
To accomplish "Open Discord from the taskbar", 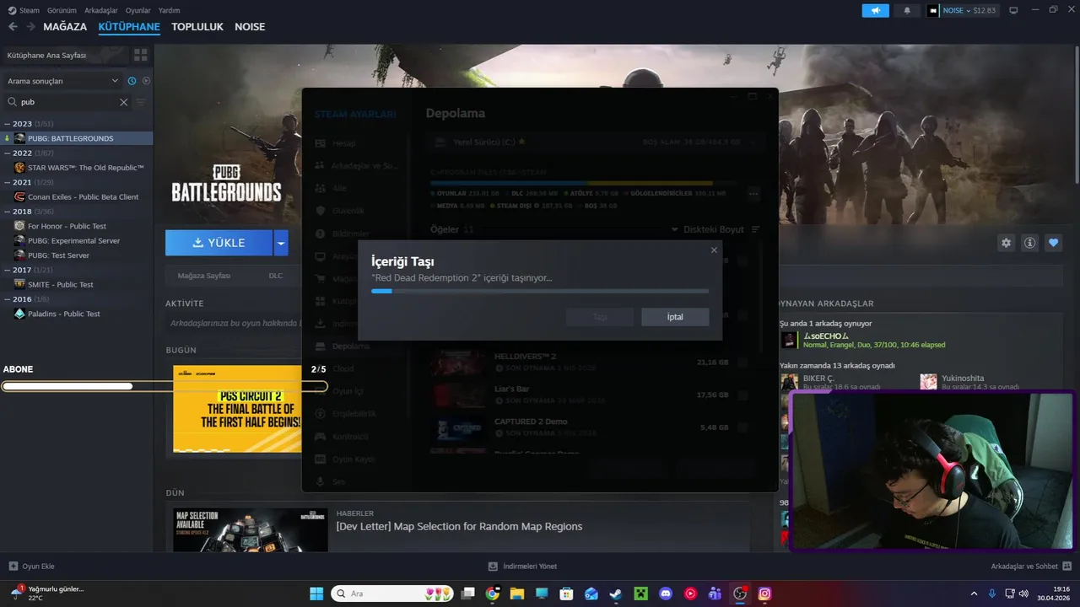I will 666,594.
